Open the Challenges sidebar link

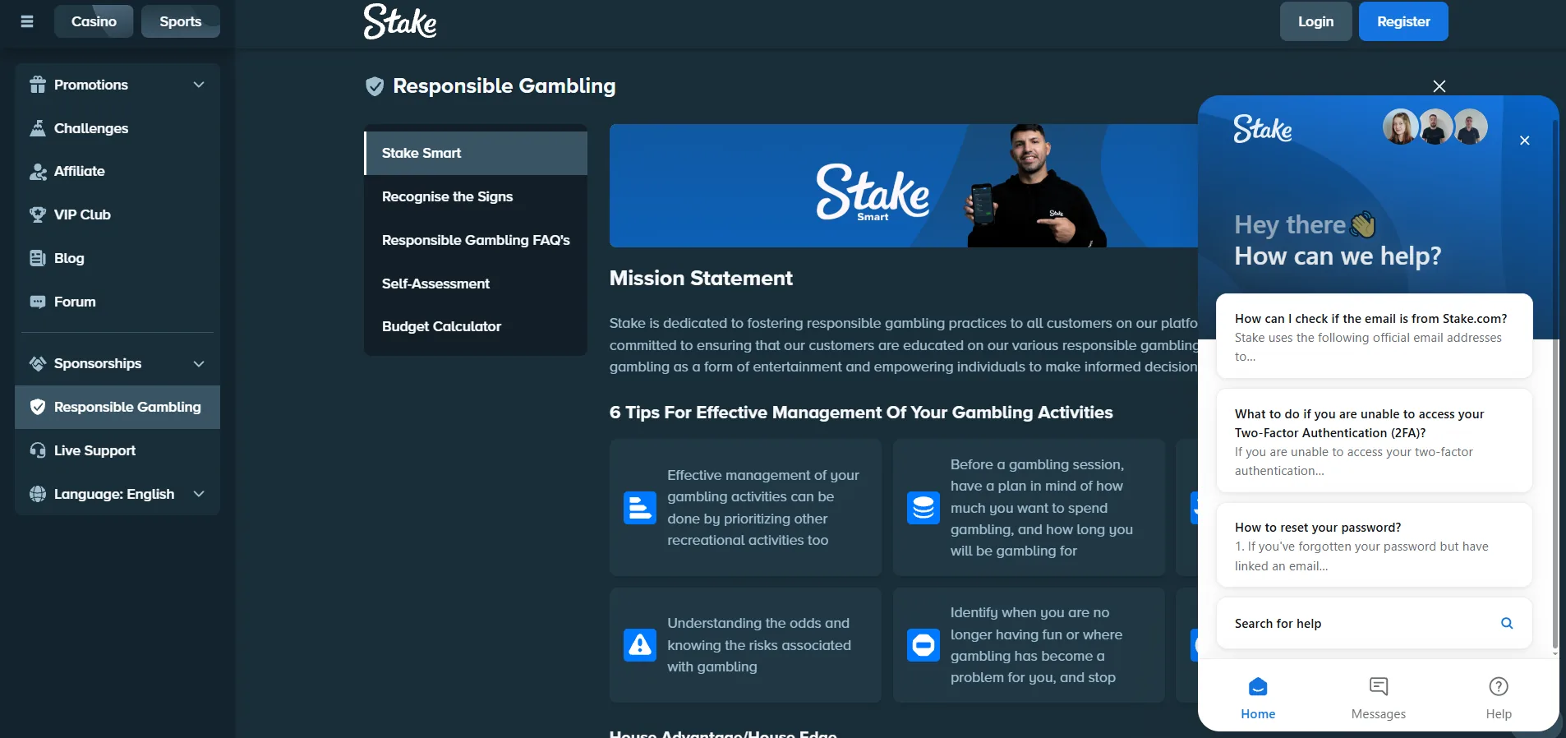pyautogui.click(x=117, y=128)
